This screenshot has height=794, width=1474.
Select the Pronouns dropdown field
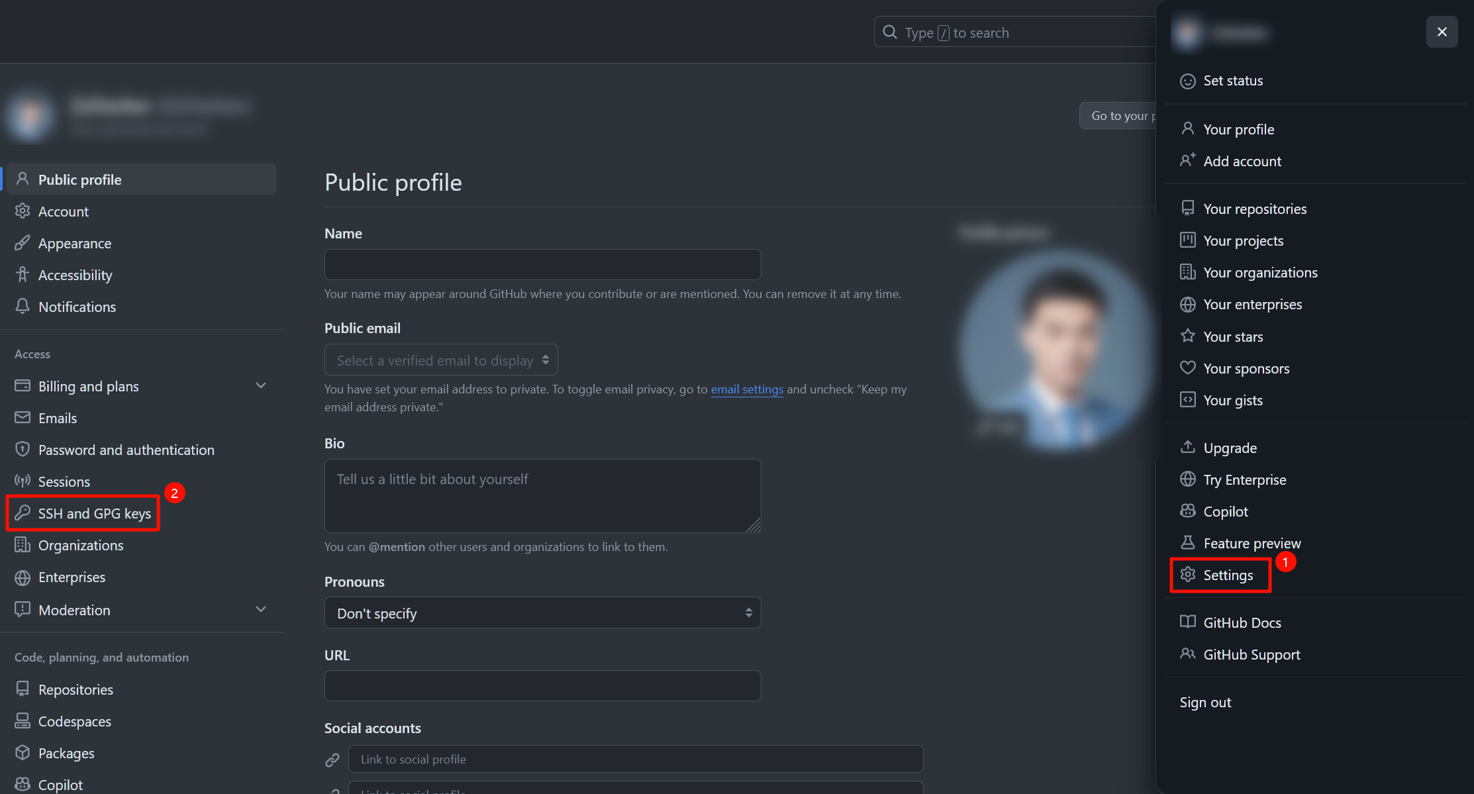(x=542, y=613)
